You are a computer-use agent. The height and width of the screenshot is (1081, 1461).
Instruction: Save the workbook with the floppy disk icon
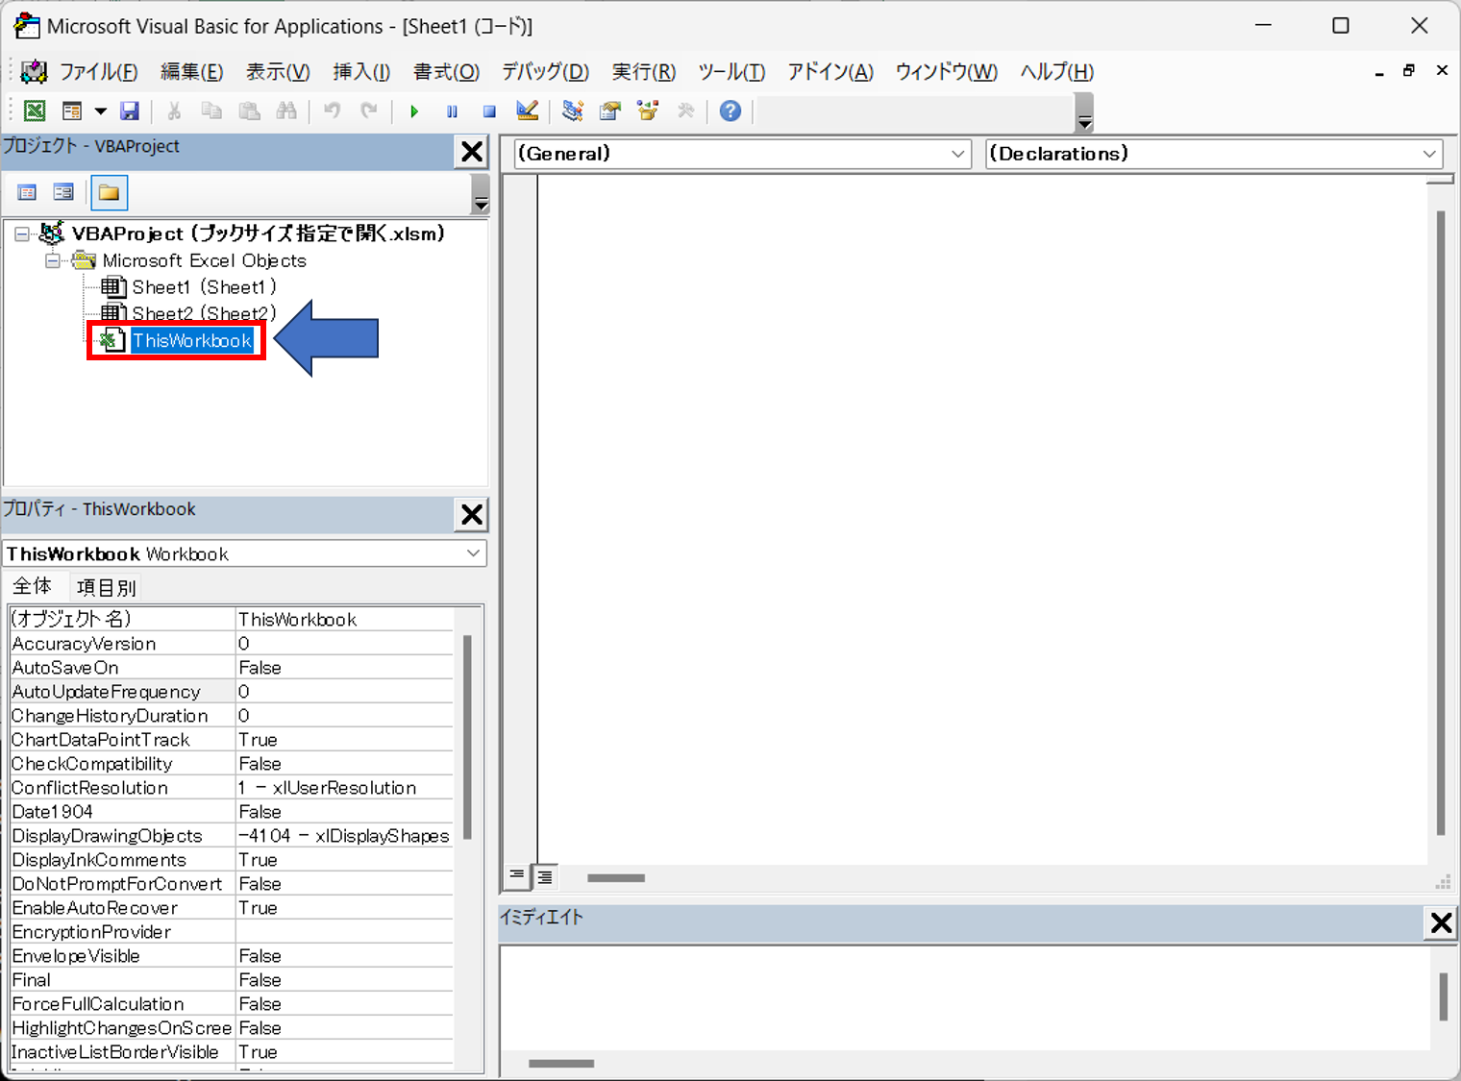click(x=130, y=111)
